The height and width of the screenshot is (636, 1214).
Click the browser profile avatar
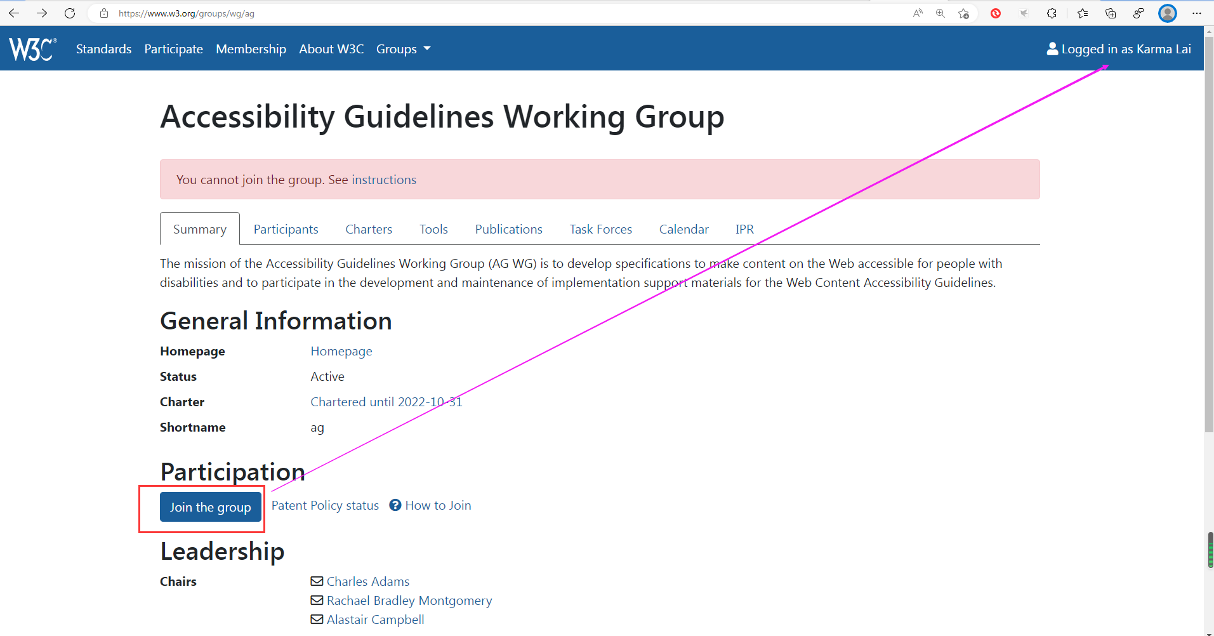pos(1168,13)
